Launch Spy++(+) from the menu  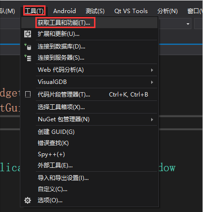click(x=89, y=154)
